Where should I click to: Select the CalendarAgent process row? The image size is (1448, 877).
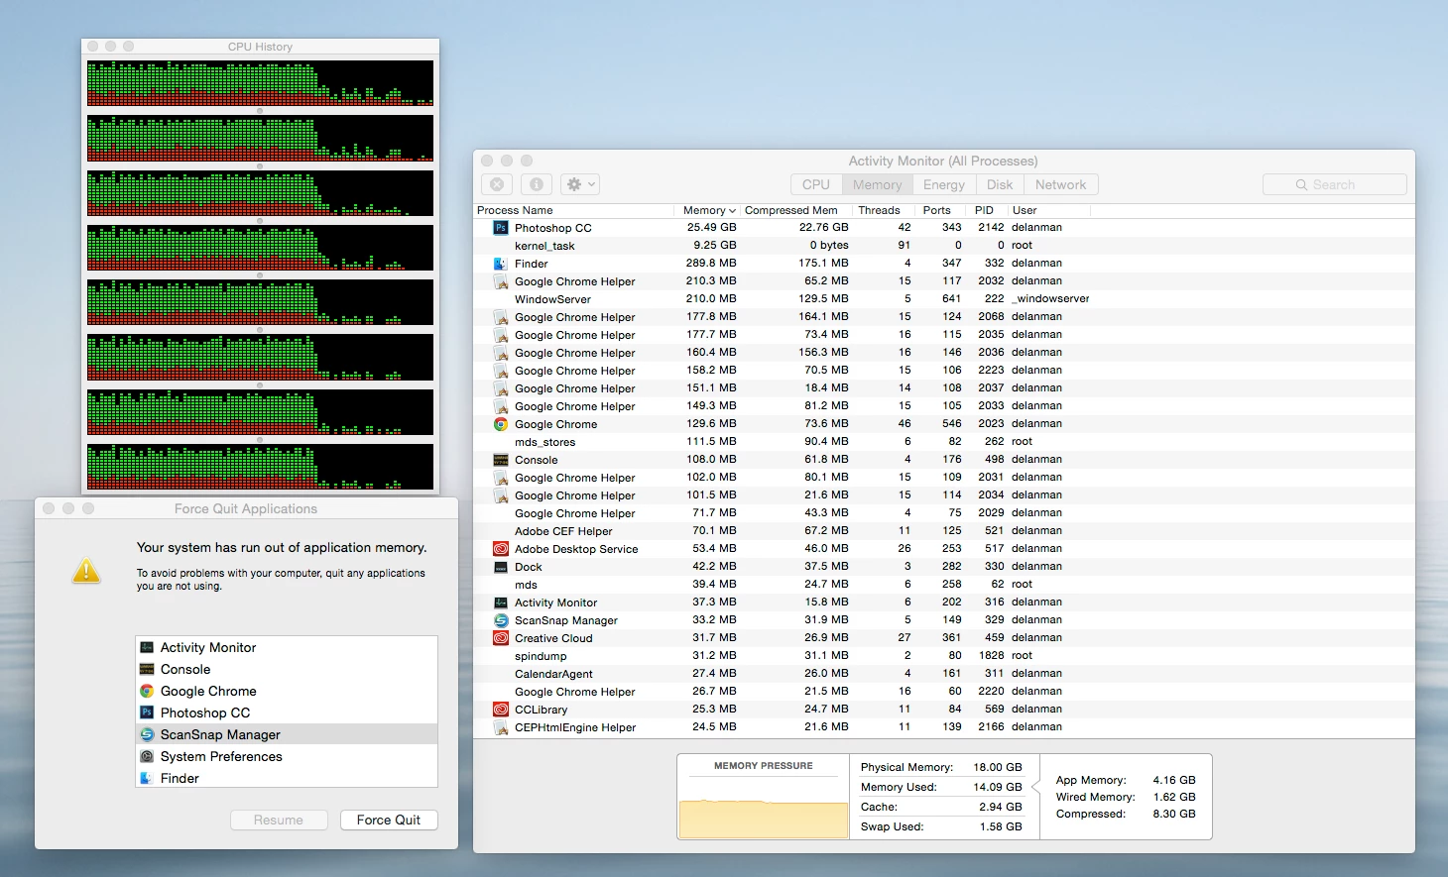944,674
